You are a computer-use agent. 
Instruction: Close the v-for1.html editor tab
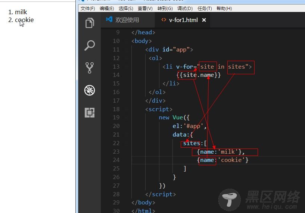tap(204, 20)
